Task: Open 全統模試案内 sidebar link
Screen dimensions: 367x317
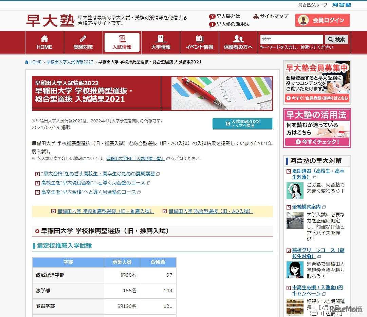Action: pos(306,207)
